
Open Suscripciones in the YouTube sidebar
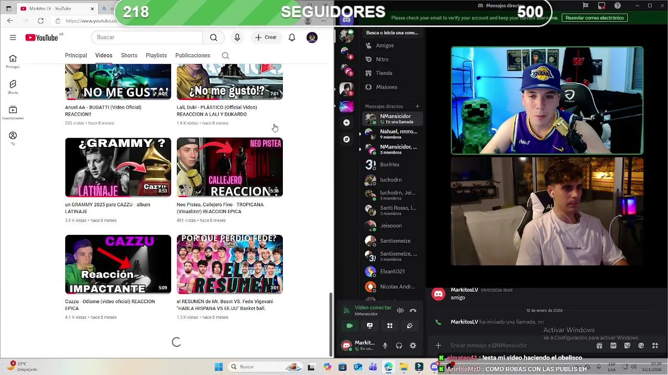click(13, 113)
